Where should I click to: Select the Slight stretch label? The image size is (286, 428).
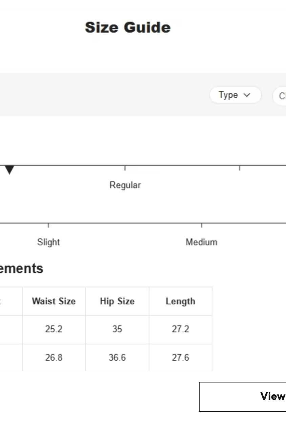[x=48, y=242]
